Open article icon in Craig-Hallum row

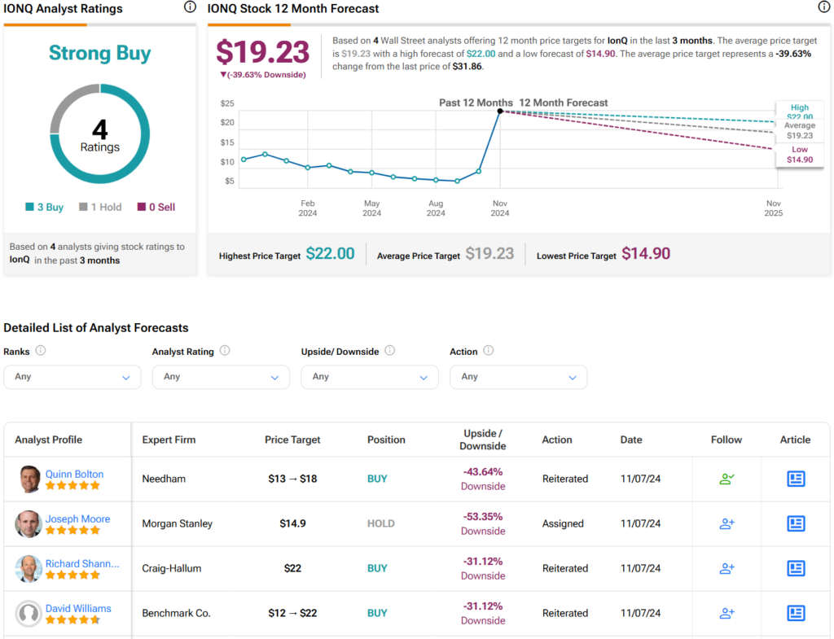pyautogui.click(x=796, y=568)
